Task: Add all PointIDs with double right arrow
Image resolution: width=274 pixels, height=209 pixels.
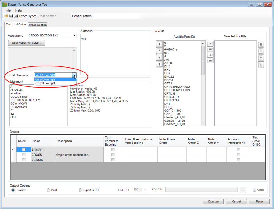Action: coord(210,49)
